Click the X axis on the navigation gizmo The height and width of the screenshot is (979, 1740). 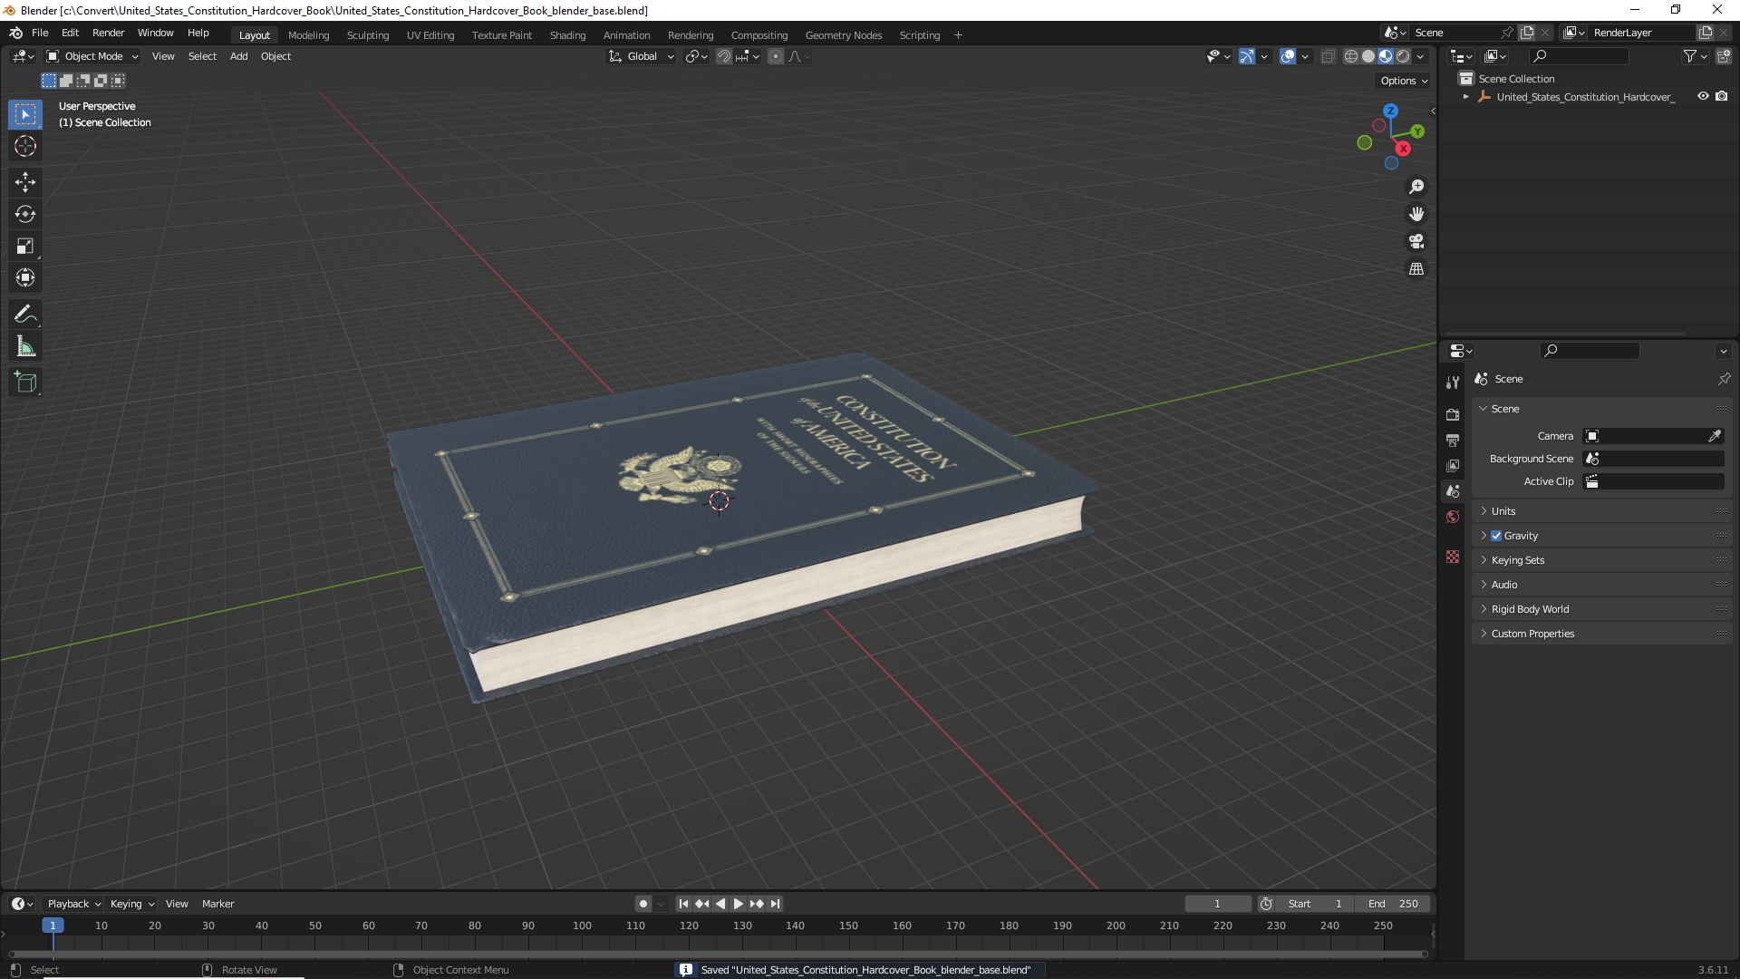(x=1403, y=149)
